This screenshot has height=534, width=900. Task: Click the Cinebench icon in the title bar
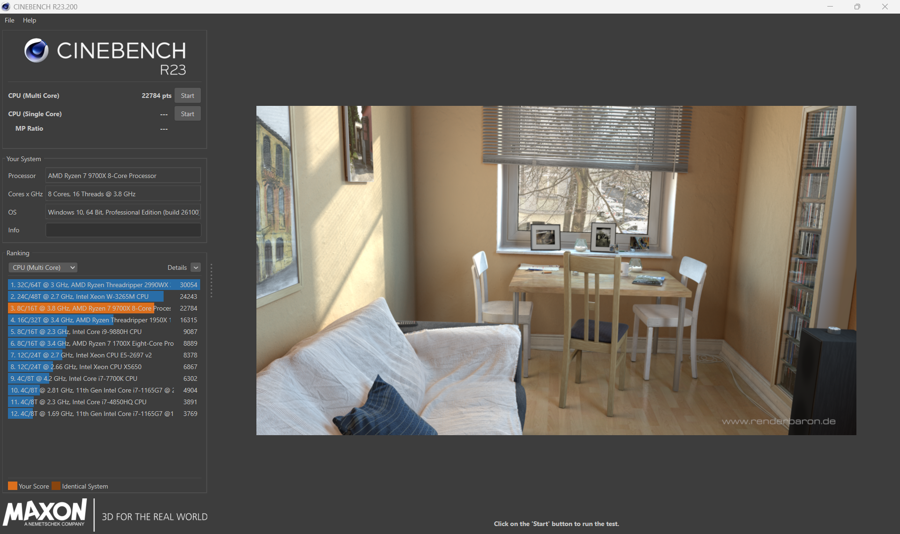[x=6, y=7]
